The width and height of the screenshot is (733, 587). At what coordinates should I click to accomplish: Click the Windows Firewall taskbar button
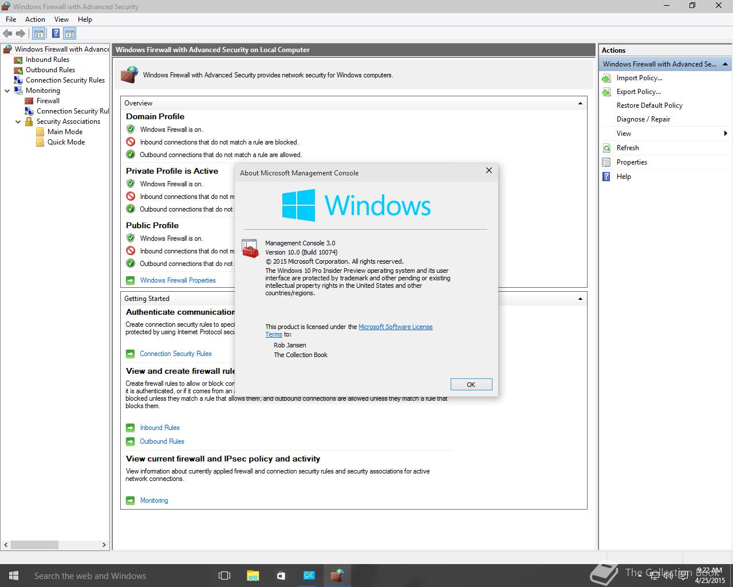(x=337, y=576)
